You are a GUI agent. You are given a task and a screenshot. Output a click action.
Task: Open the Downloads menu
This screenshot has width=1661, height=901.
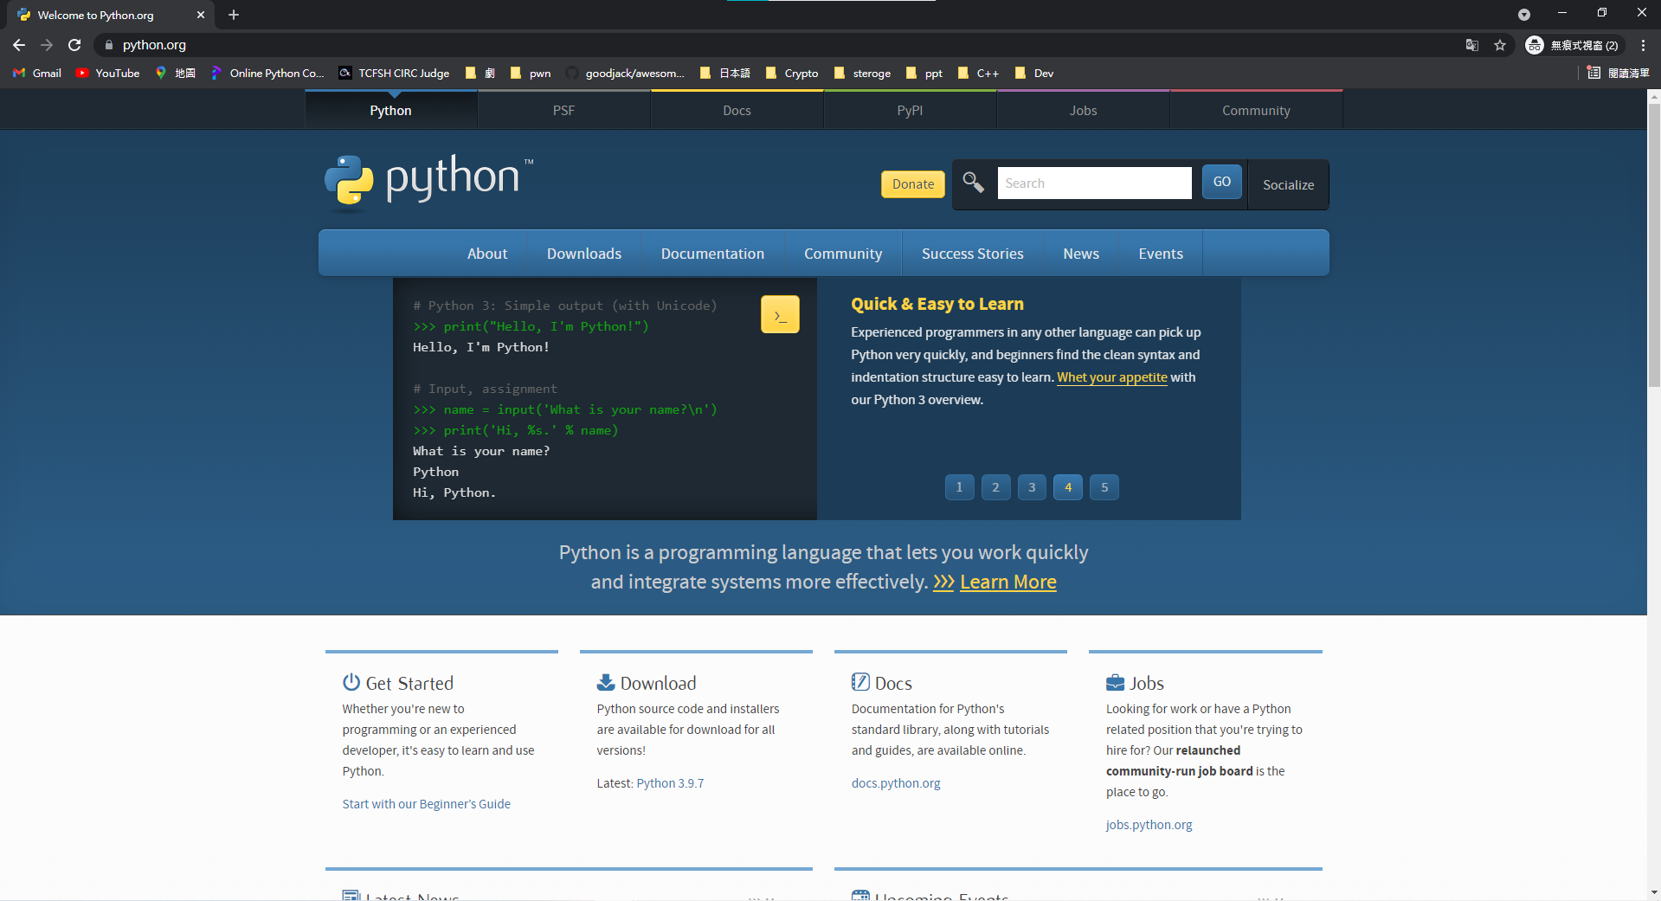(584, 254)
